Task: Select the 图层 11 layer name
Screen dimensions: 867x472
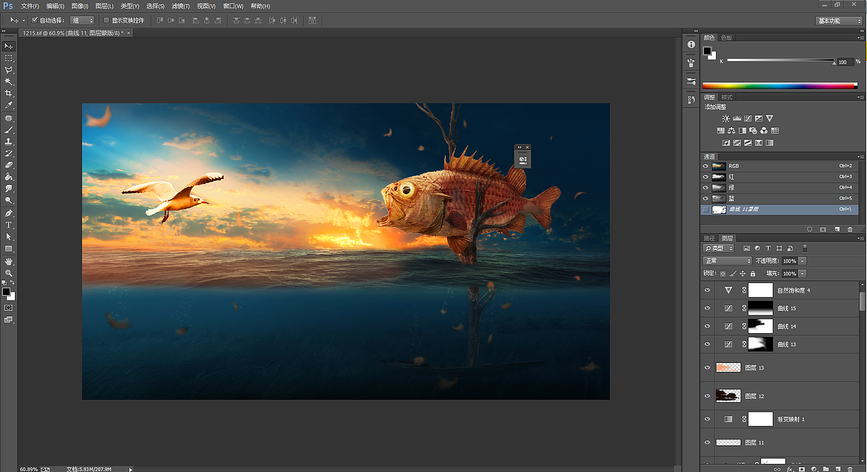Action: pyautogui.click(x=754, y=442)
